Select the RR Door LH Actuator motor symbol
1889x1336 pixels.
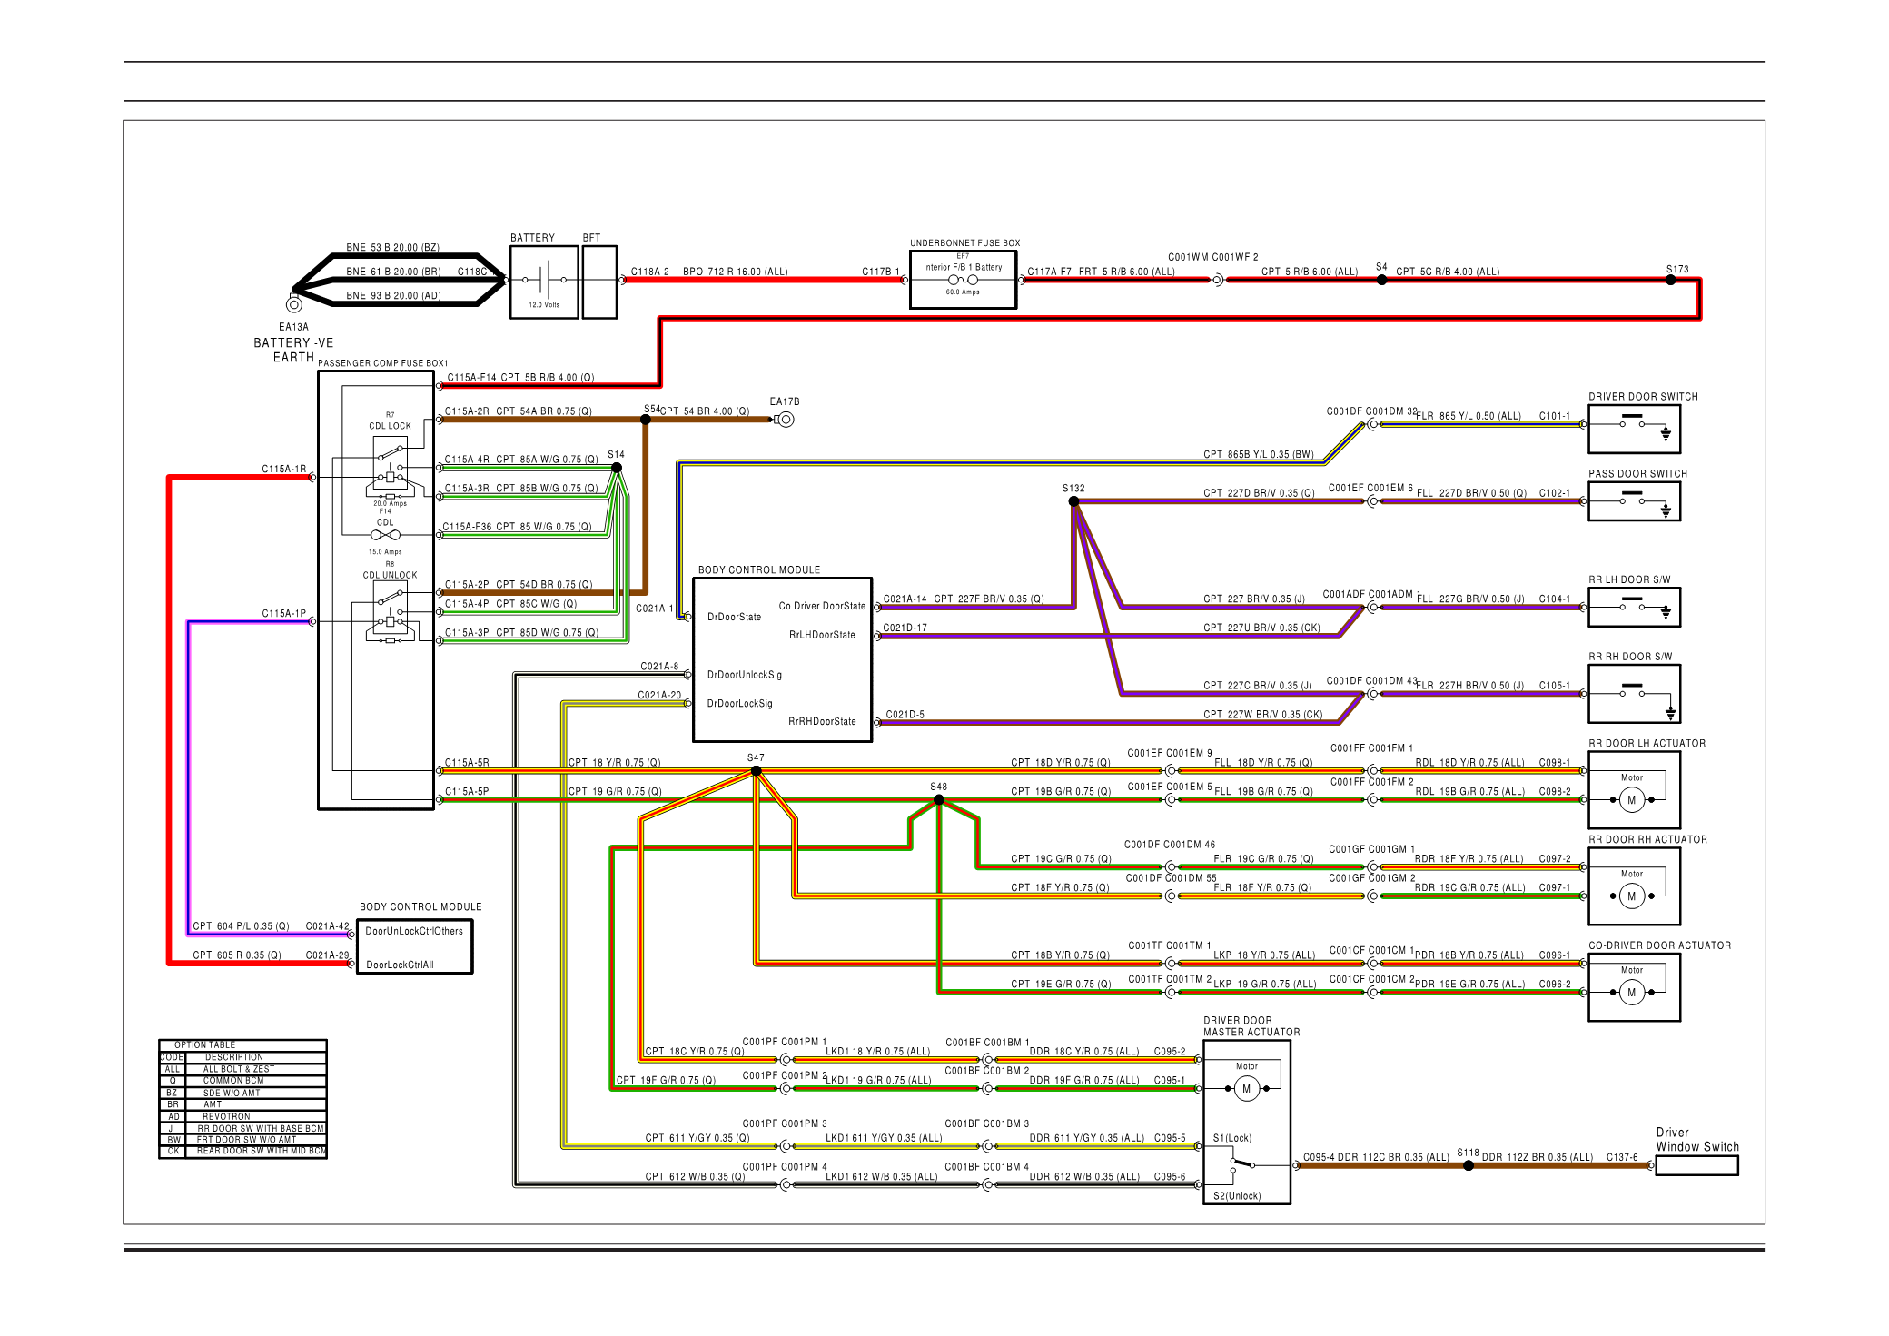(1631, 799)
